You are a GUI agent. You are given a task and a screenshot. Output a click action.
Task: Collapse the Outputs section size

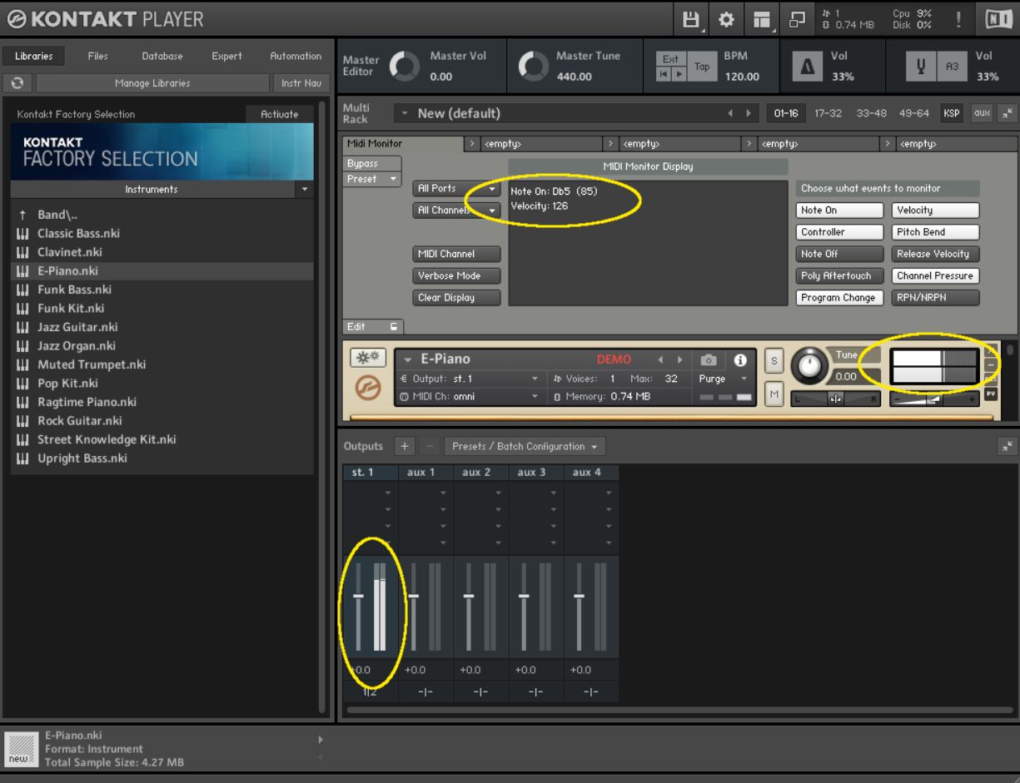pos(1007,446)
